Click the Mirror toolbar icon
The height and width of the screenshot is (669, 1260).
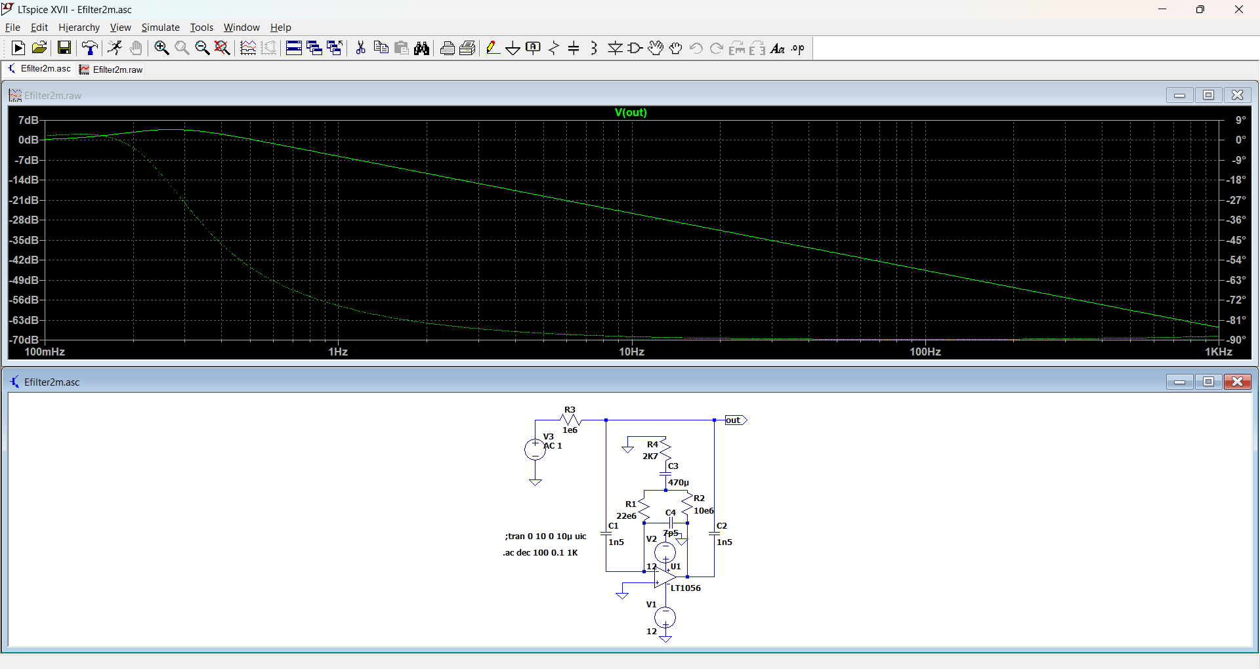coord(757,48)
